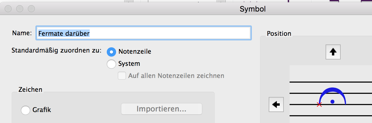The image size is (372, 123).
Task: Click the blue fermata dot
Action: coord(333,102)
